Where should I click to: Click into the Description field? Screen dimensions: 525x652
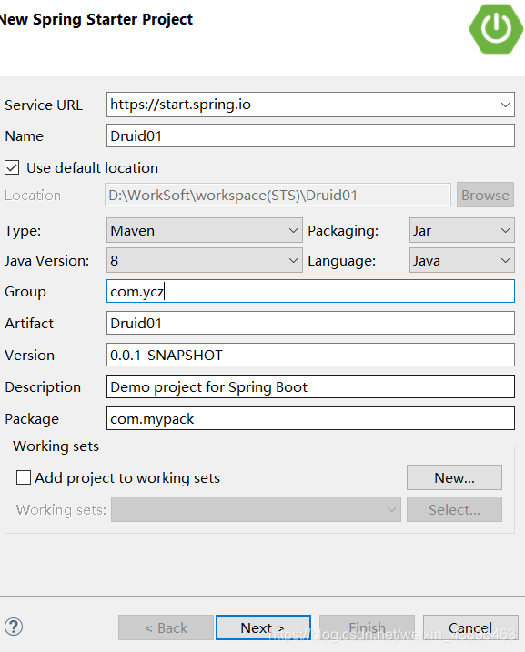(x=310, y=386)
